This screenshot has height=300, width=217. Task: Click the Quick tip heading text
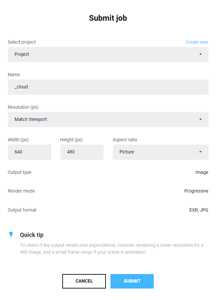click(x=31, y=235)
